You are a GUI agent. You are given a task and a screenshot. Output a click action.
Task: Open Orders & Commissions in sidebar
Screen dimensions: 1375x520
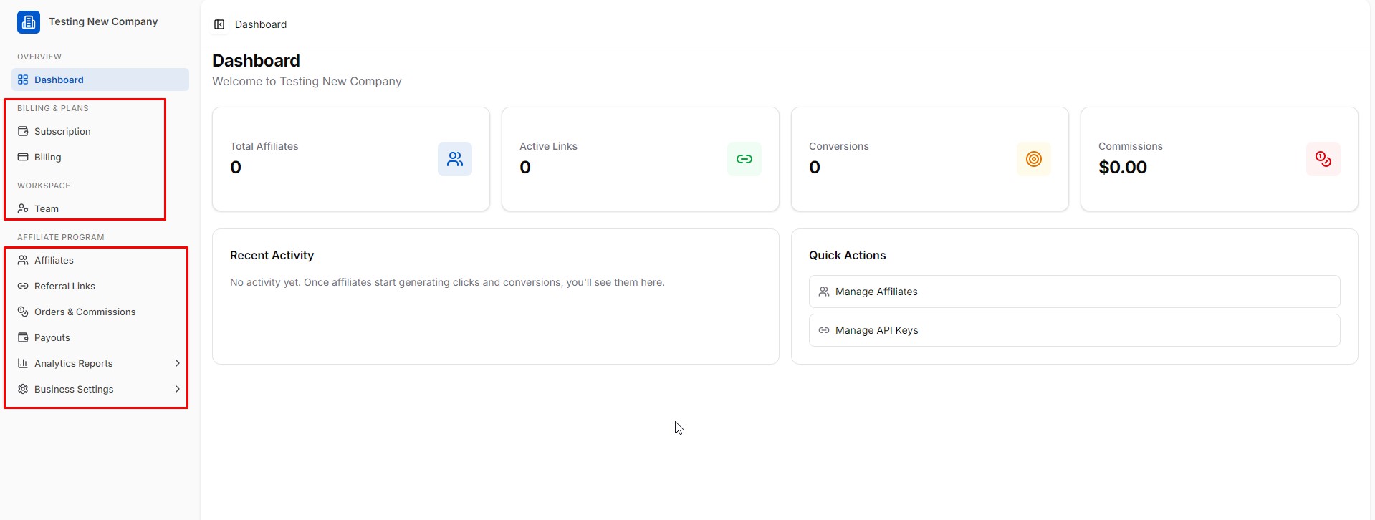coord(100,312)
